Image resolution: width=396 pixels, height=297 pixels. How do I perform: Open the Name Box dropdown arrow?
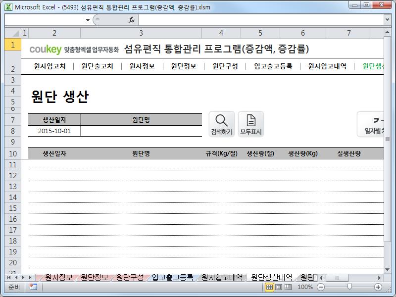click(x=88, y=20)
